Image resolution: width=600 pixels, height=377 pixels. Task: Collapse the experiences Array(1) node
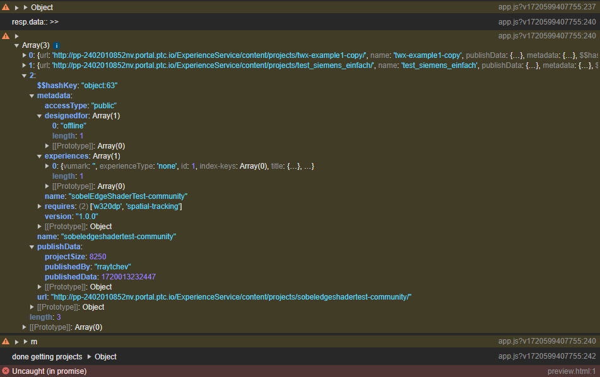click(x=39, y=156)
